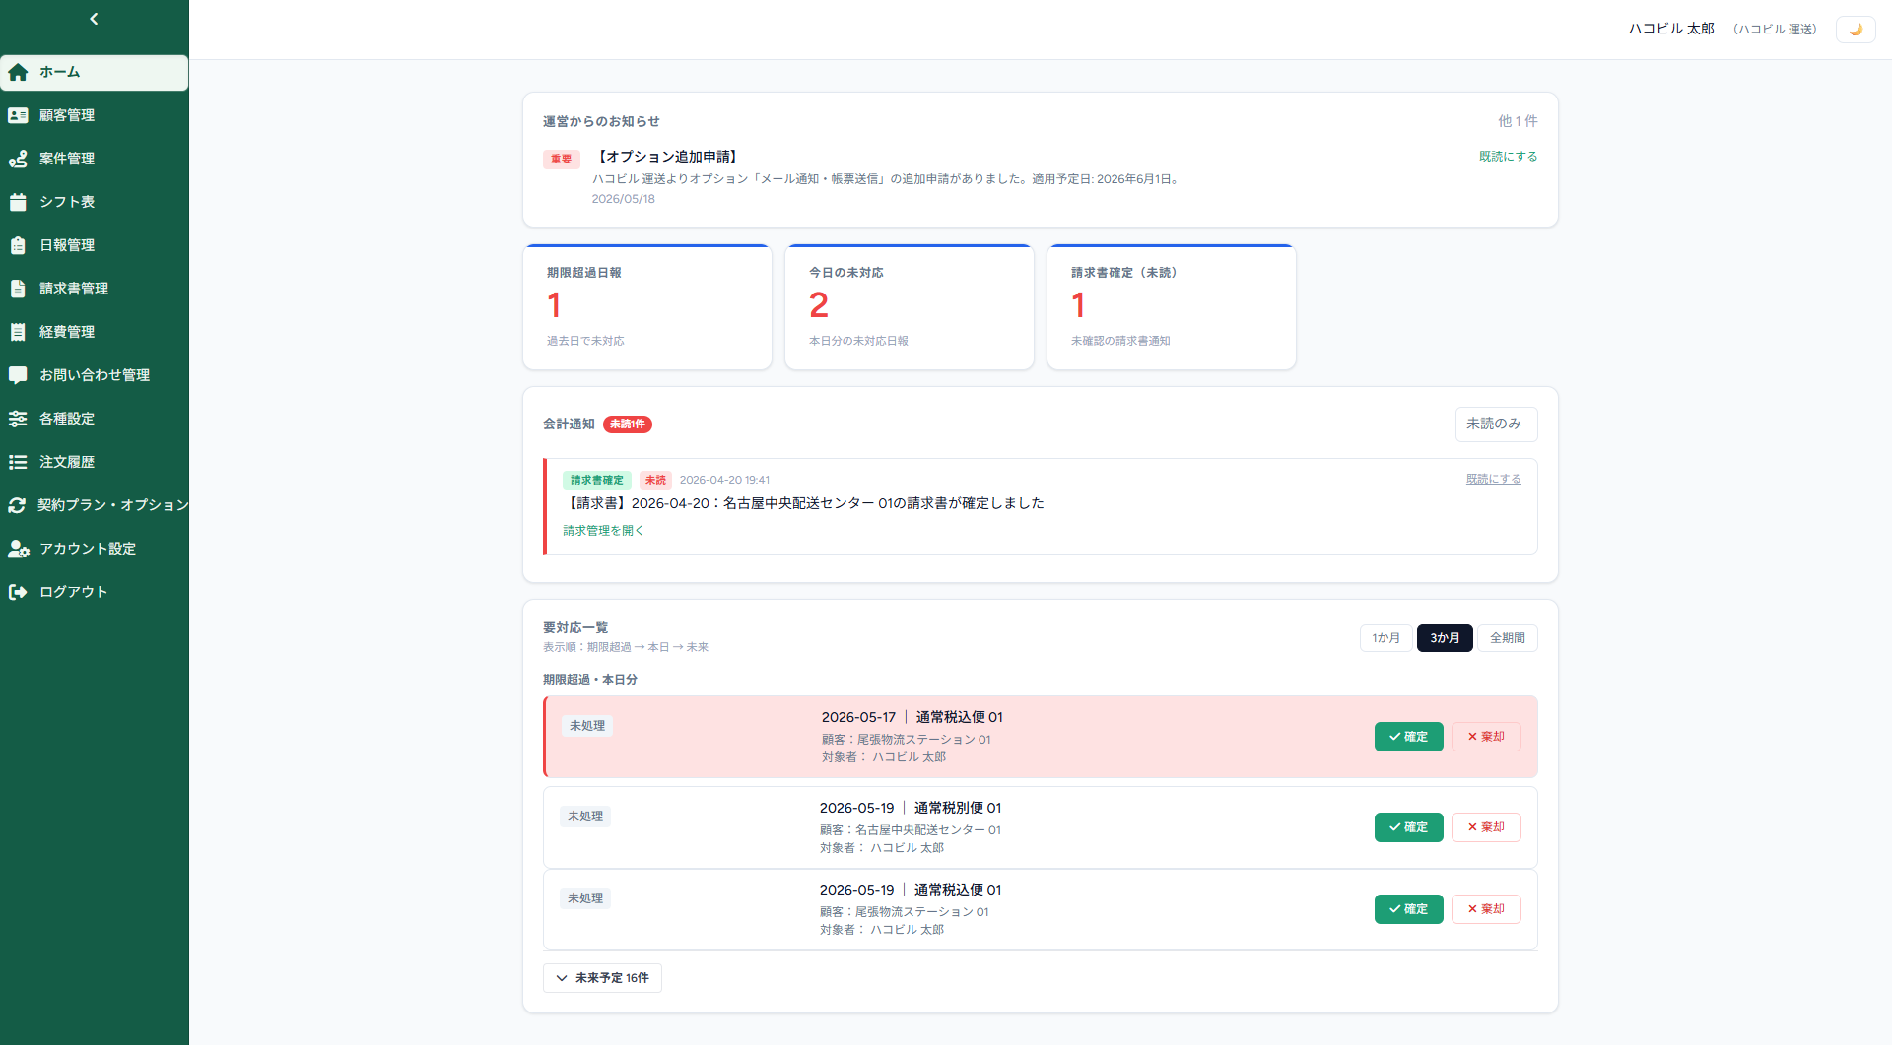Click the 経費管理 receipt icon
1892x1045 pixels.
point(18,332)
